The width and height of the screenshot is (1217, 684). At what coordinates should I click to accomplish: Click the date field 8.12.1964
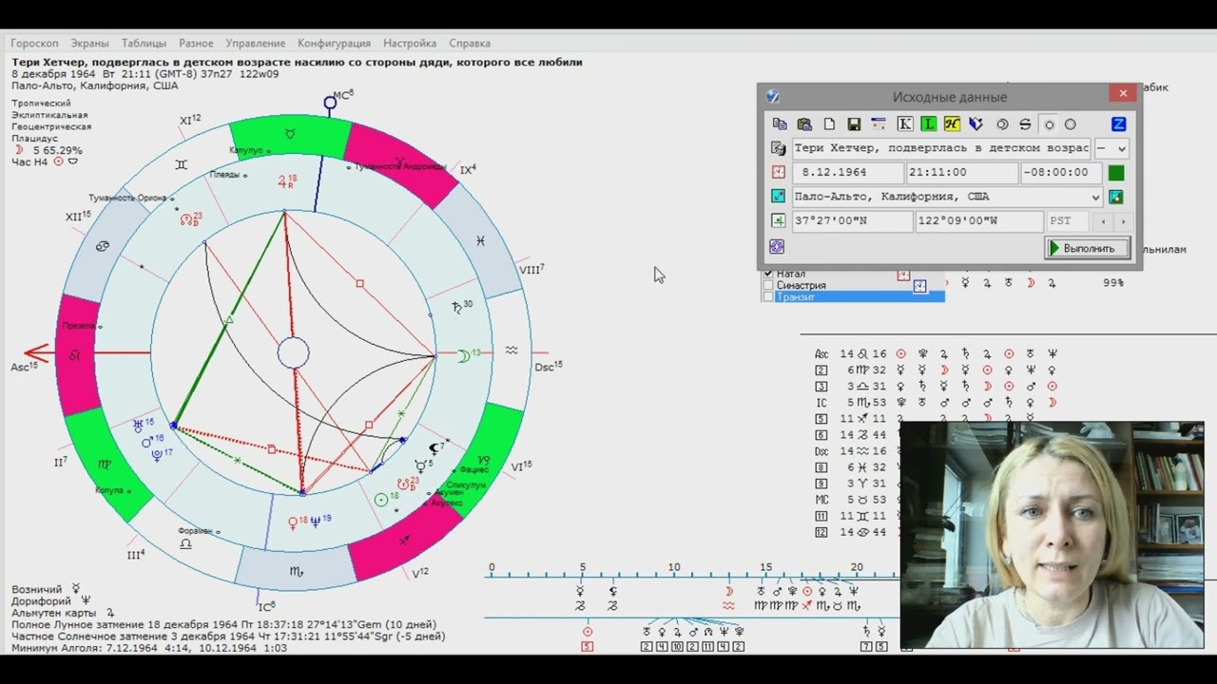[848, 173]
